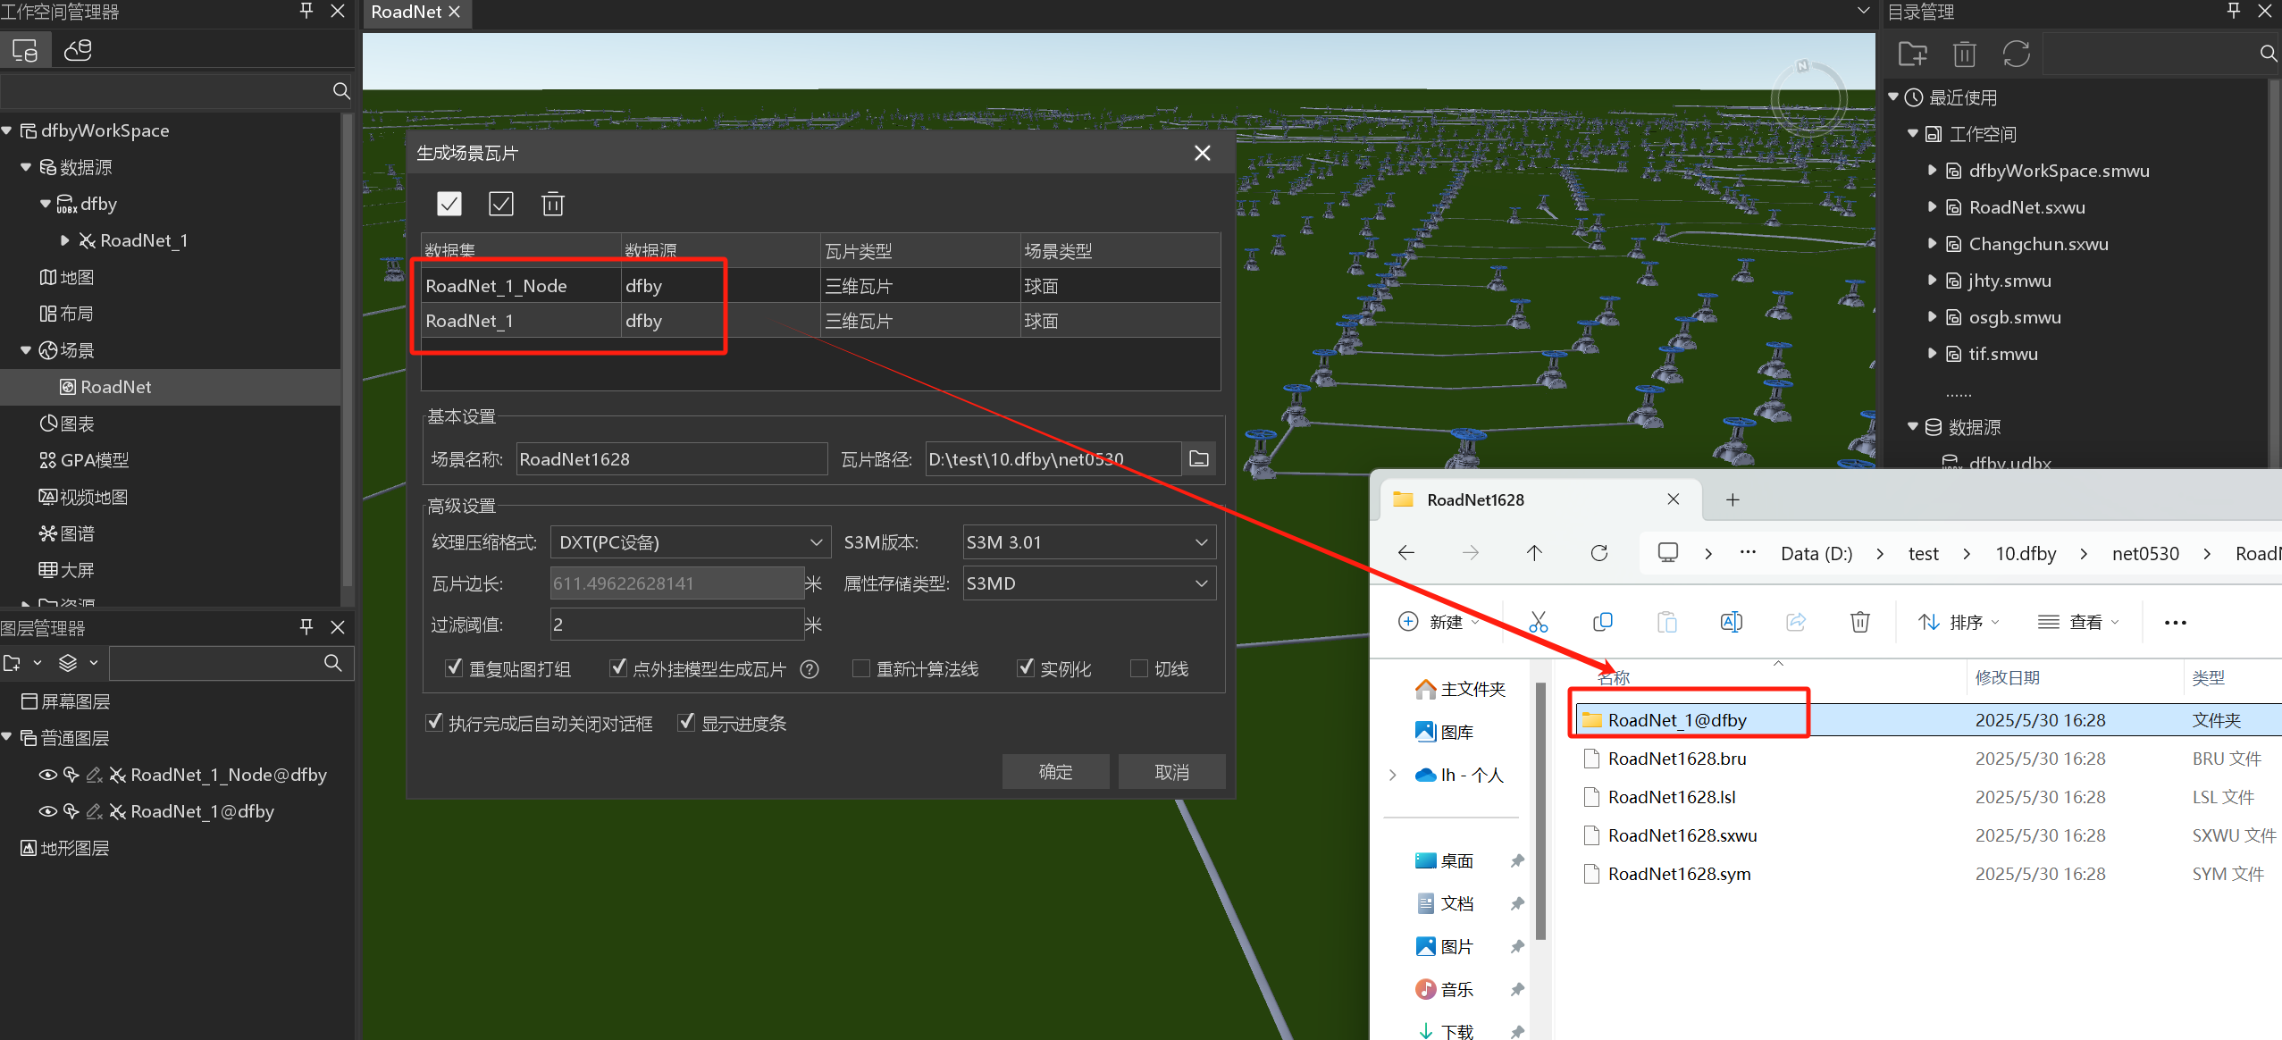Click the cut scissors icon in Explorer

1538,622
